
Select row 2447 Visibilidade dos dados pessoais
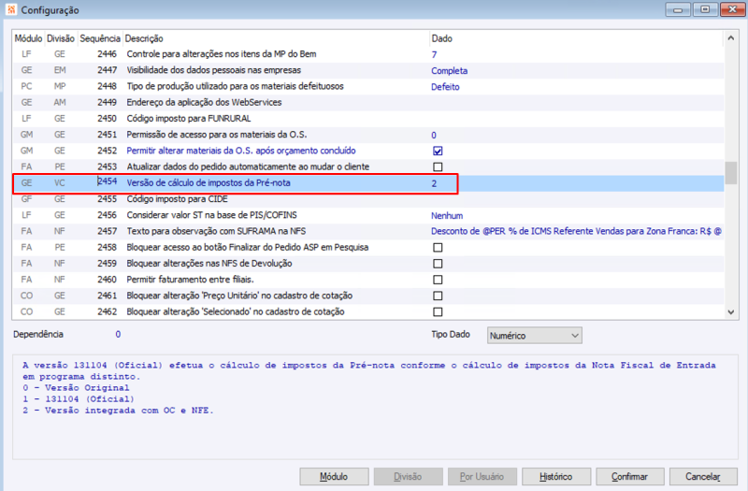pyautogui.click(x=367, y=70)
